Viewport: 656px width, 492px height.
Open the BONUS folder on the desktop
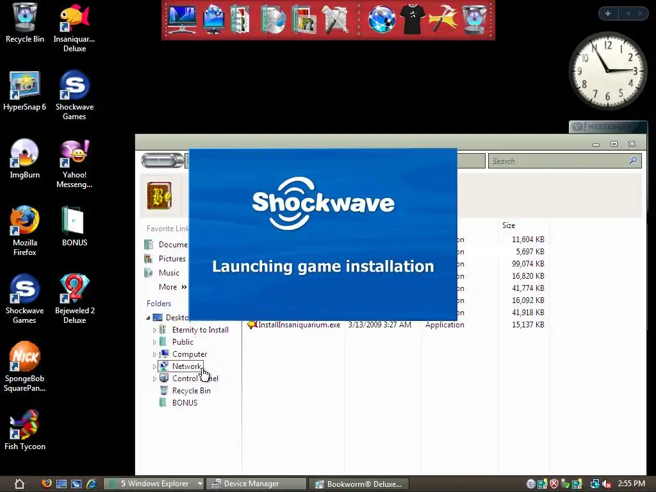(x=74, y=226)
